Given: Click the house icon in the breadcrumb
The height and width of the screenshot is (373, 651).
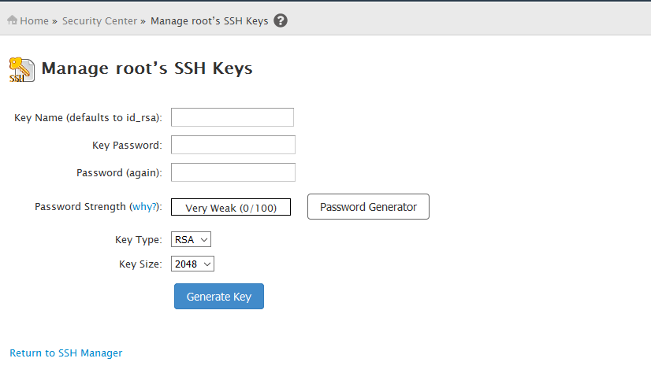Looking at the screenshot, I should 13,20.
